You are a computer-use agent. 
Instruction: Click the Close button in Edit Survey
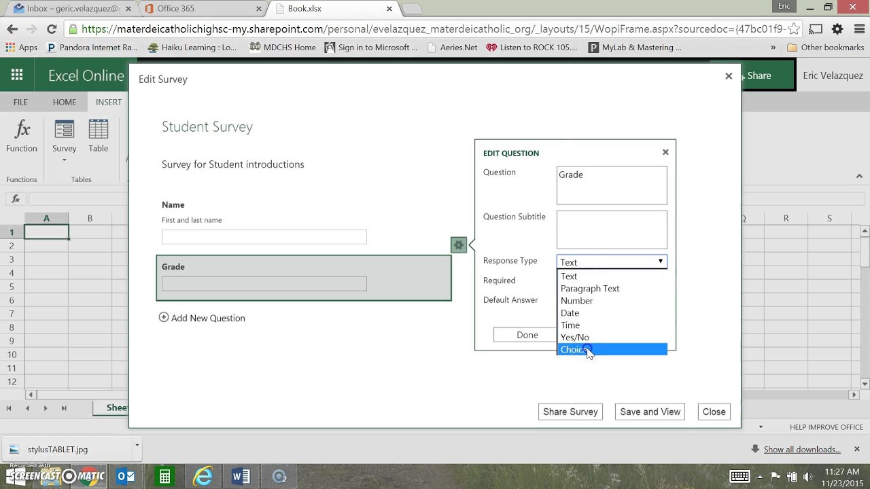click(714, 412)
